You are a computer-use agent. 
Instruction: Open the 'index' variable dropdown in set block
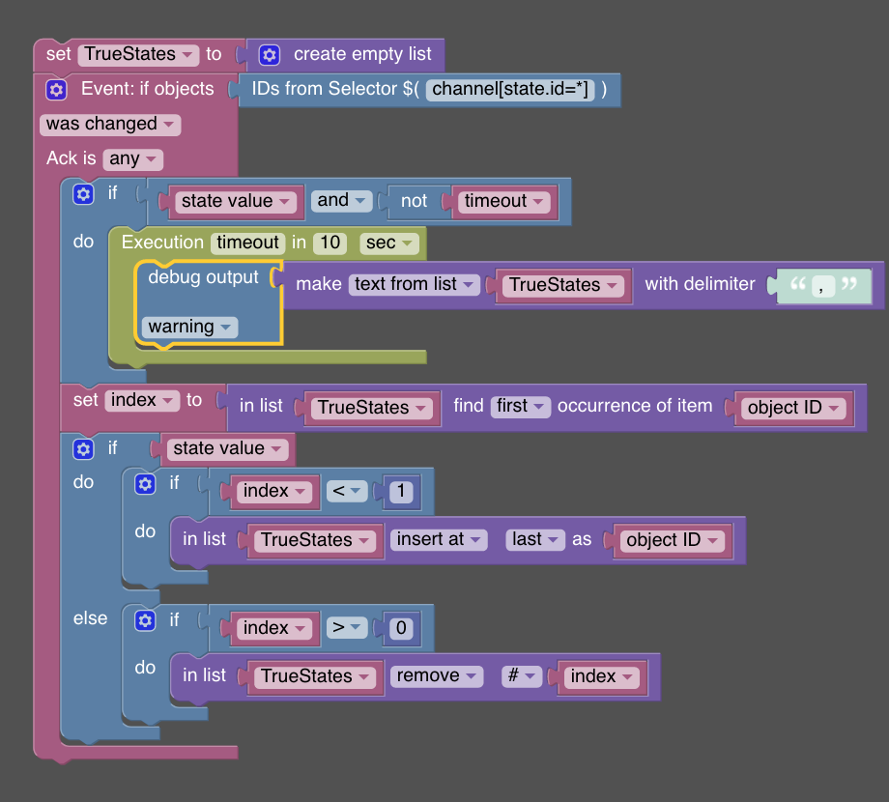[x=142, y=401]
